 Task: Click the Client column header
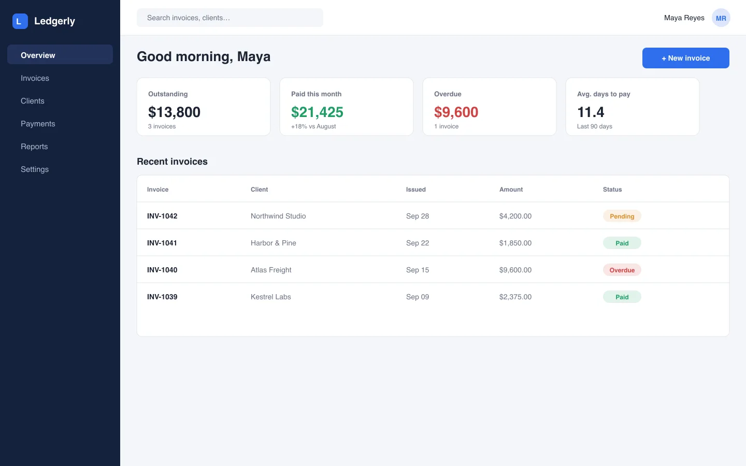pyautogui.click(x=259, y=190)
